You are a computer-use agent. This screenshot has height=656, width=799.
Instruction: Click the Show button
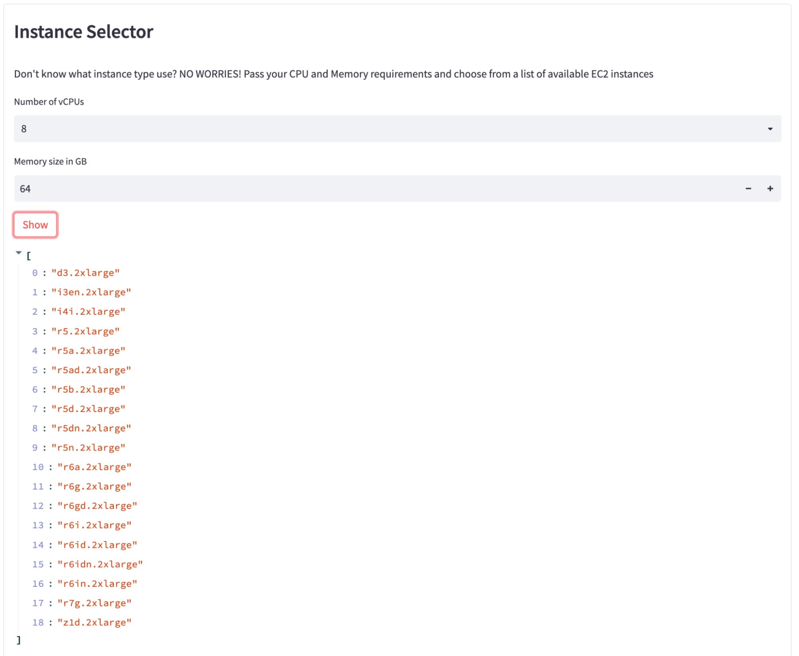pyautogui.click(x=35, y=225)
